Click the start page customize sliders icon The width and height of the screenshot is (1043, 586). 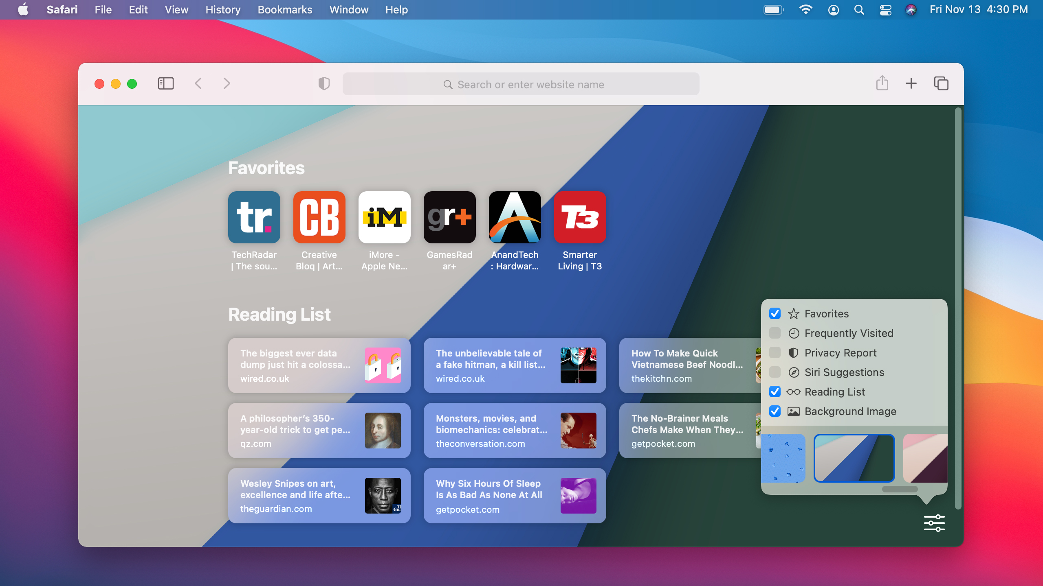(x=934, y=523)
